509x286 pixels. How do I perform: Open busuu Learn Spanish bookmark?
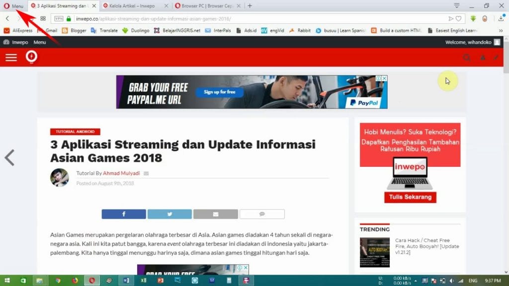(x=340, y=30)
